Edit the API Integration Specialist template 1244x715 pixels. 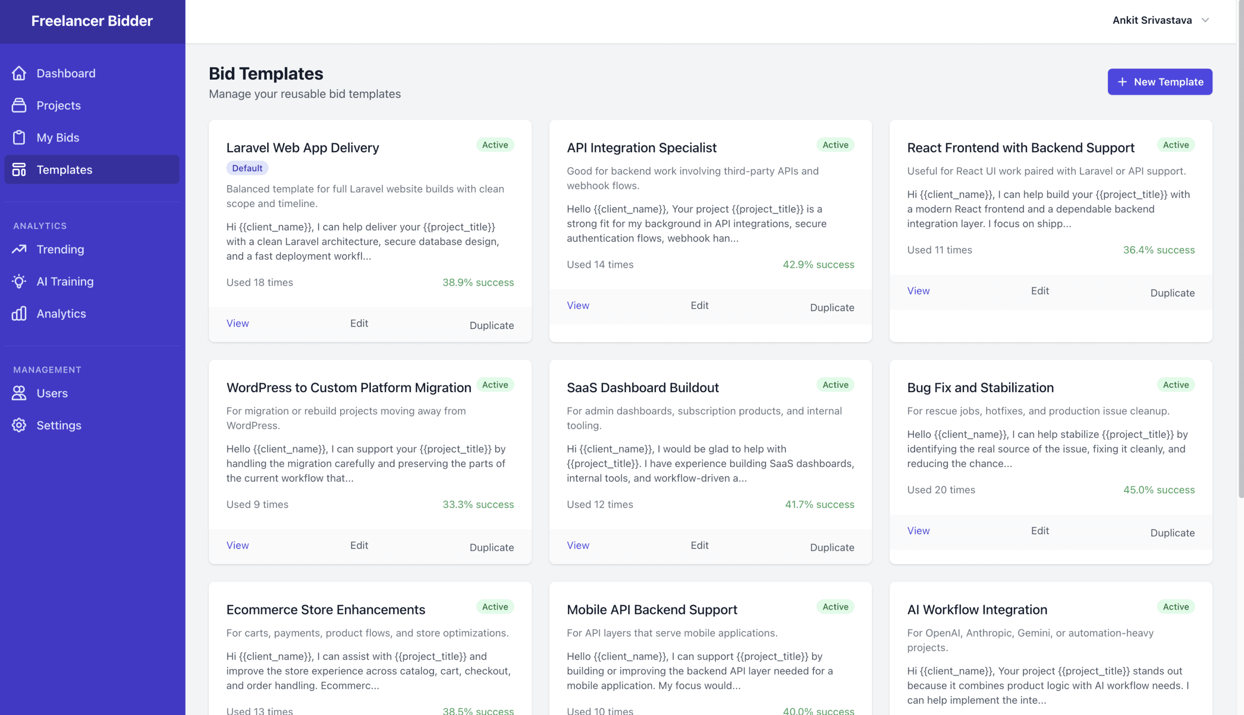pos(699,305)
